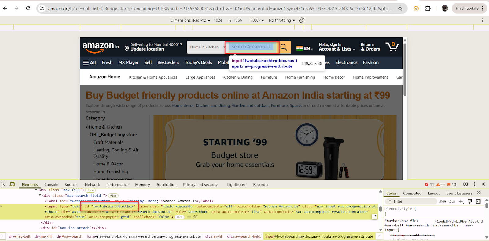Toggle the .cls classes button
The image size is (489, 241).
[x=452, y=201]
